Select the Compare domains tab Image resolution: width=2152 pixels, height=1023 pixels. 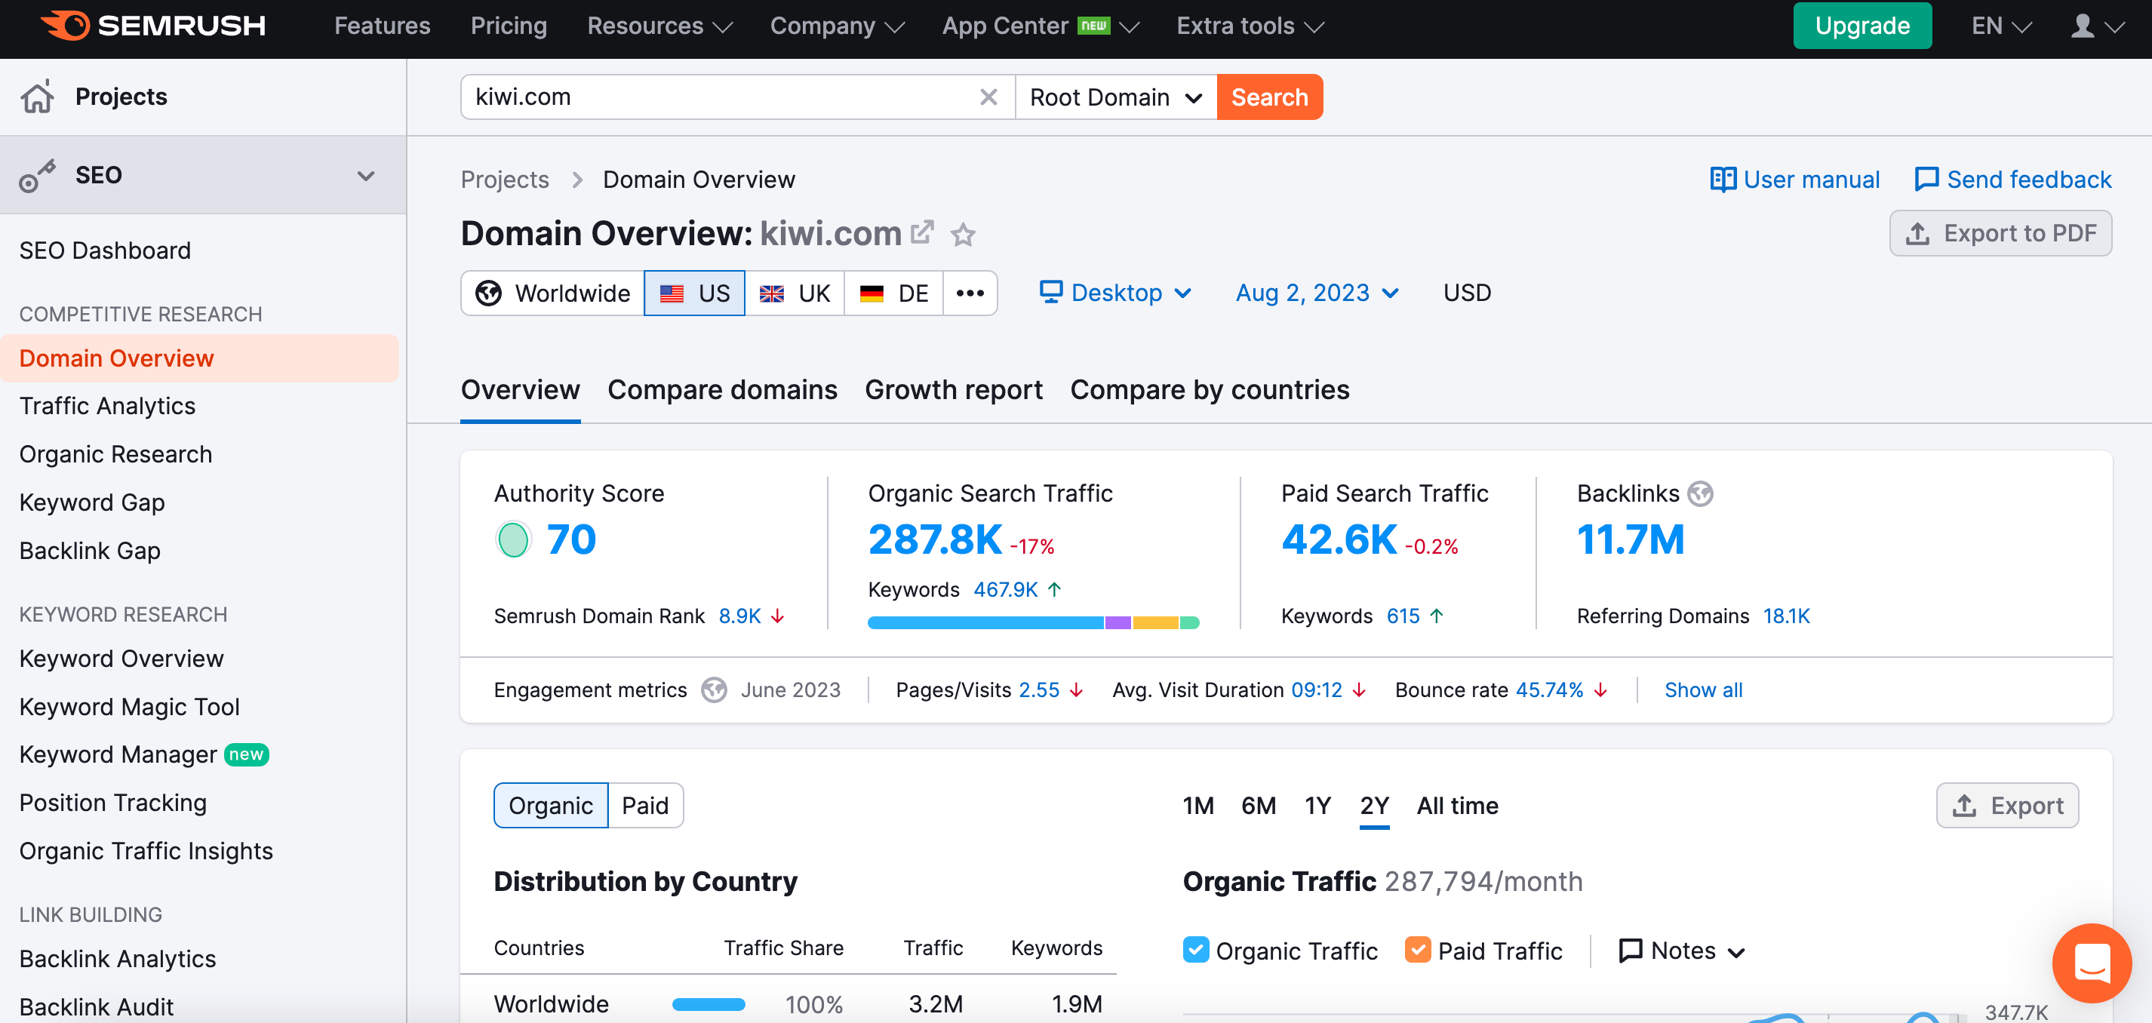pyautogui.click(x=724, y=389)
